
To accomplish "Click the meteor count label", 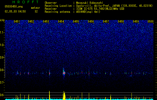I will (x=35, y=8).
